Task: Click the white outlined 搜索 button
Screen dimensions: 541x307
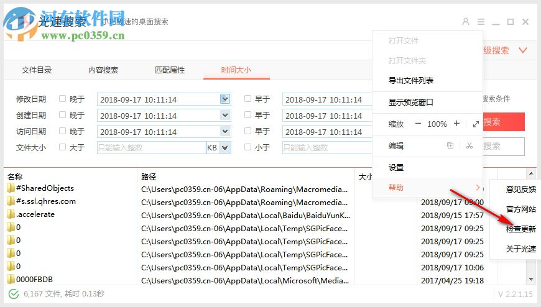Action: 504,146
